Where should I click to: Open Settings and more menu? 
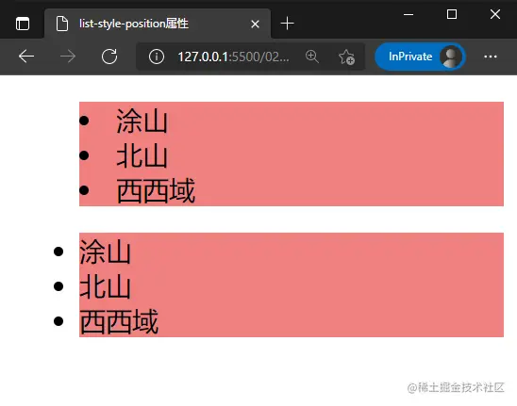(491, 57)
